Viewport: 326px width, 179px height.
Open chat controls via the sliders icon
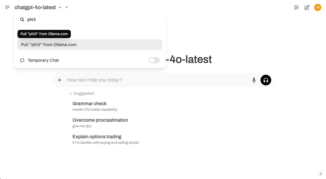[296, 7]
